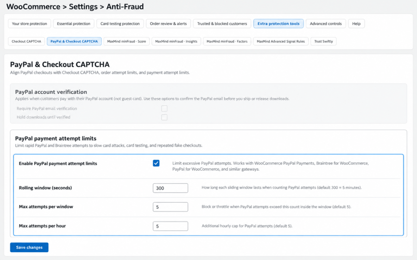Screen dimensions: 417x260
Task: Toggle Hold downloads until verified checkbox
Action: (164, 117)
